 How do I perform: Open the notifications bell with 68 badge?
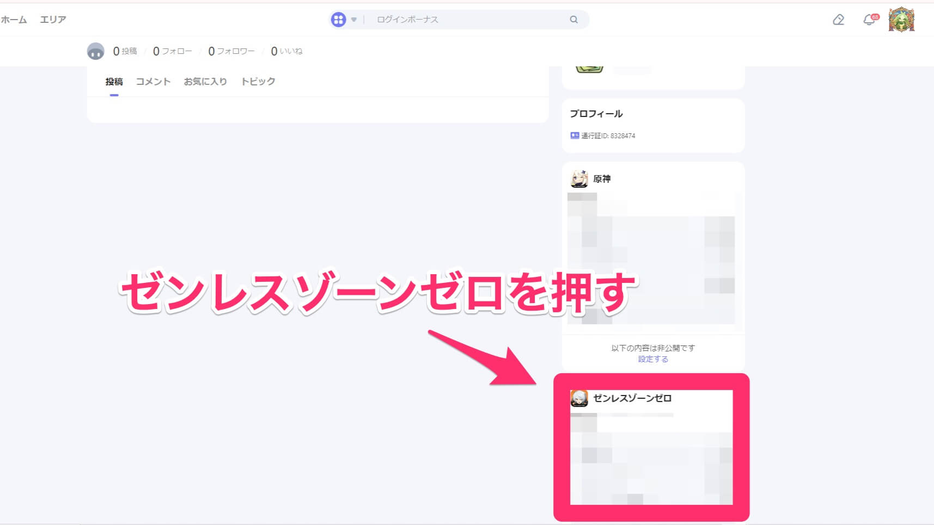pos(869,19)
